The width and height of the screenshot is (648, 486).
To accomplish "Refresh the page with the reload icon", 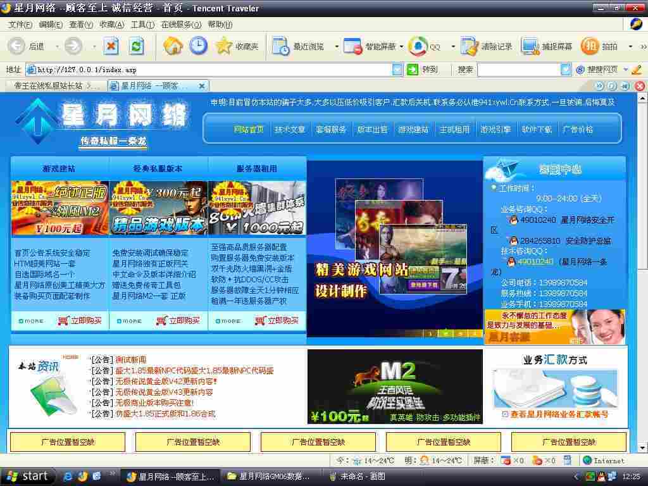I will pos(135,46).
